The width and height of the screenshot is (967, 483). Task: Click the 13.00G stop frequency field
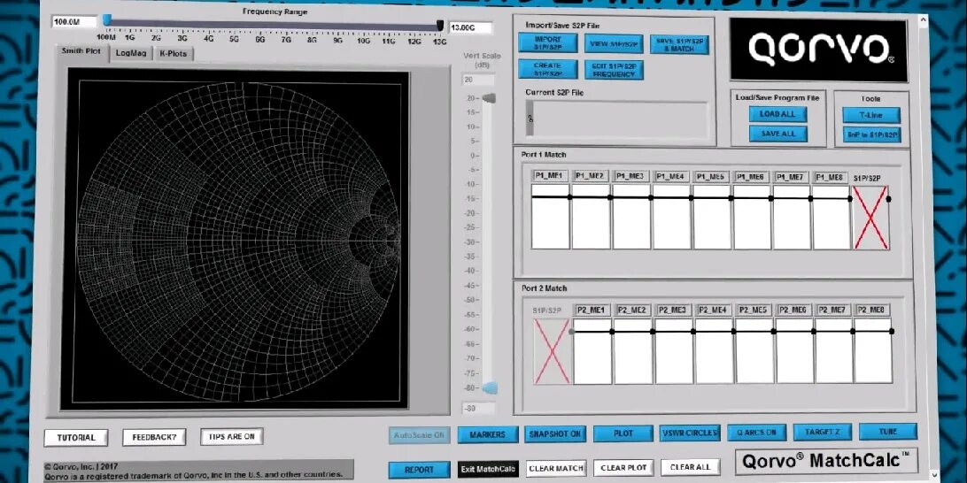pos(470,27)
